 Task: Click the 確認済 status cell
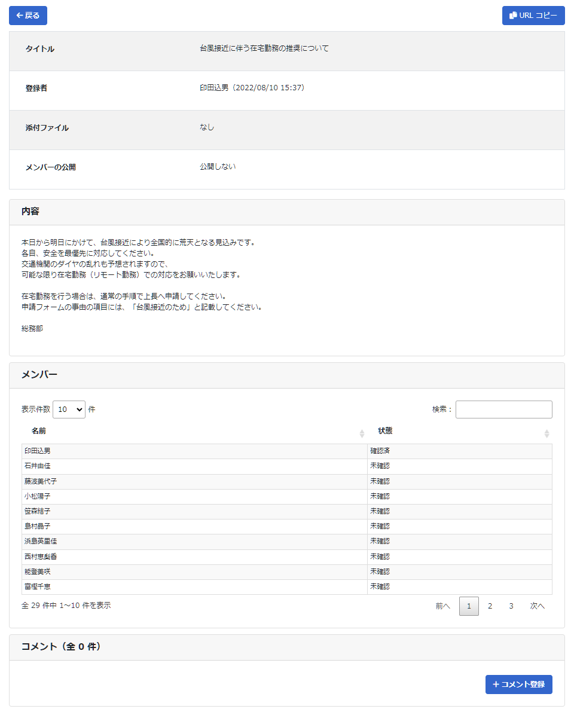coord(380,451)
